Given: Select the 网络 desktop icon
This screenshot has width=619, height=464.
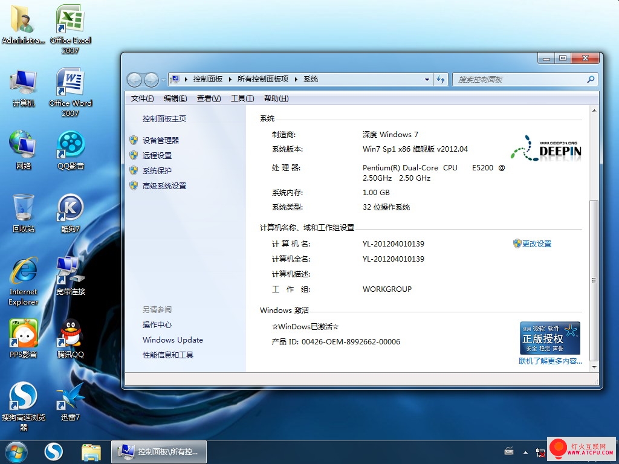Looking at the screenshot, I should tap(24, 150).
